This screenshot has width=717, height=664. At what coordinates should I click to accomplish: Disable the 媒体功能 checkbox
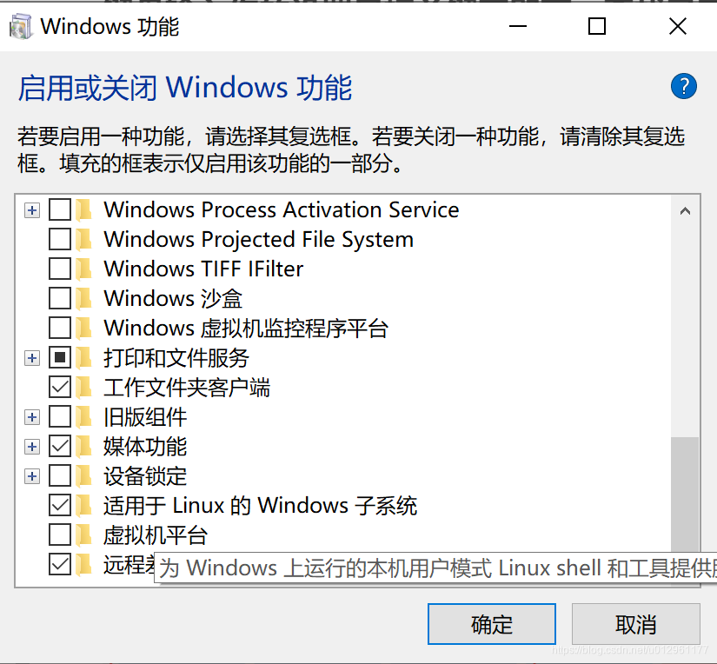(58, 446)
